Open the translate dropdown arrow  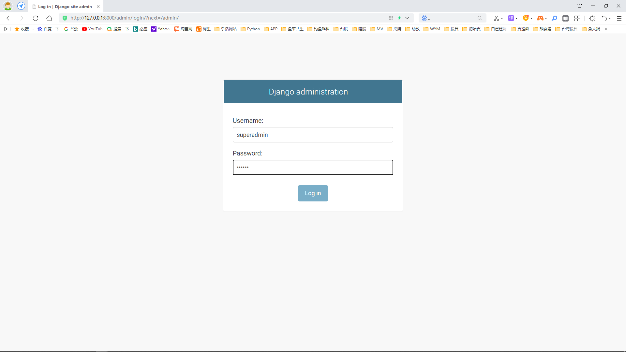click(x=517, y=18)
